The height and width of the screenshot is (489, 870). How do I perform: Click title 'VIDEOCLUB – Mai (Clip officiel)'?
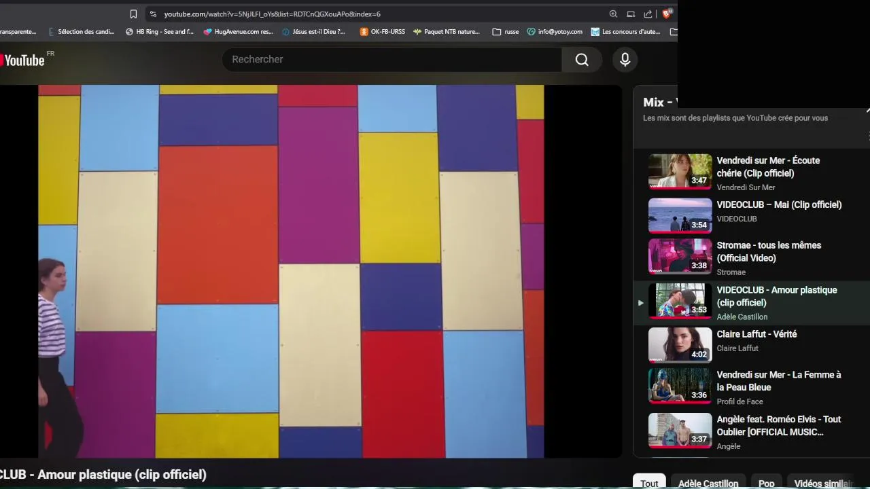[779, 204]
